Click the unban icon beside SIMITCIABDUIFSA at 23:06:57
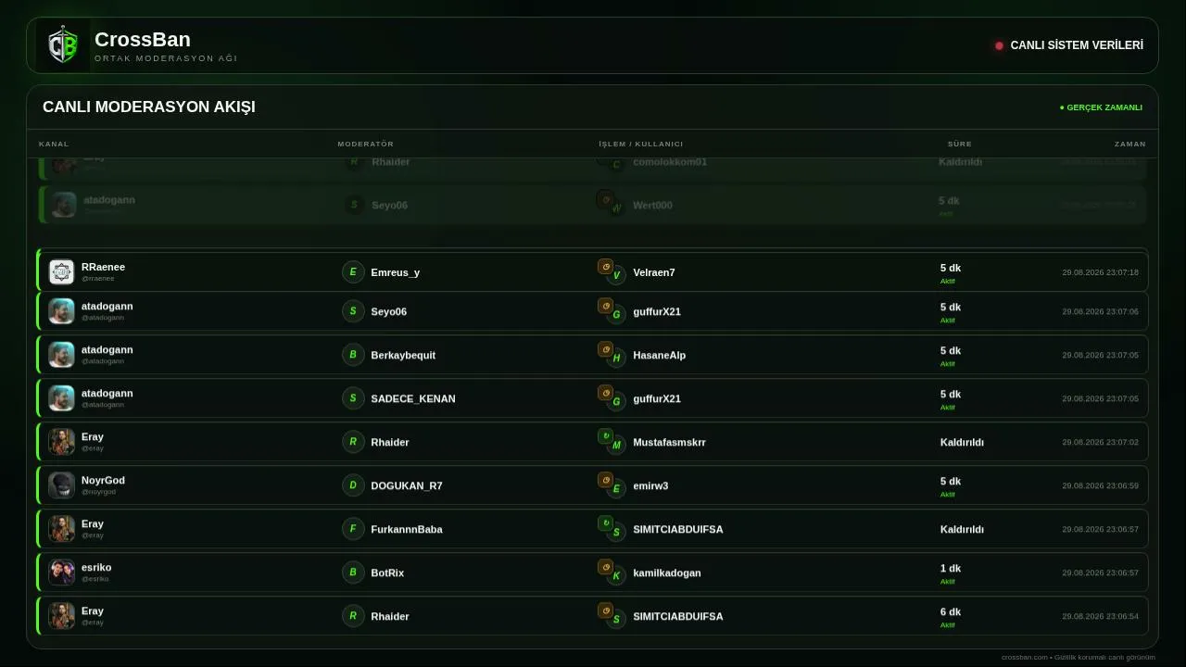The width and height of the screenshot is (1186, 667). pos(605,522)
